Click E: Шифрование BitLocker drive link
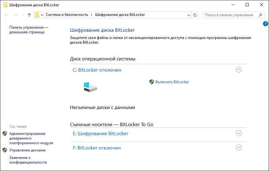The image size is (269, 171). click(100, 134)
